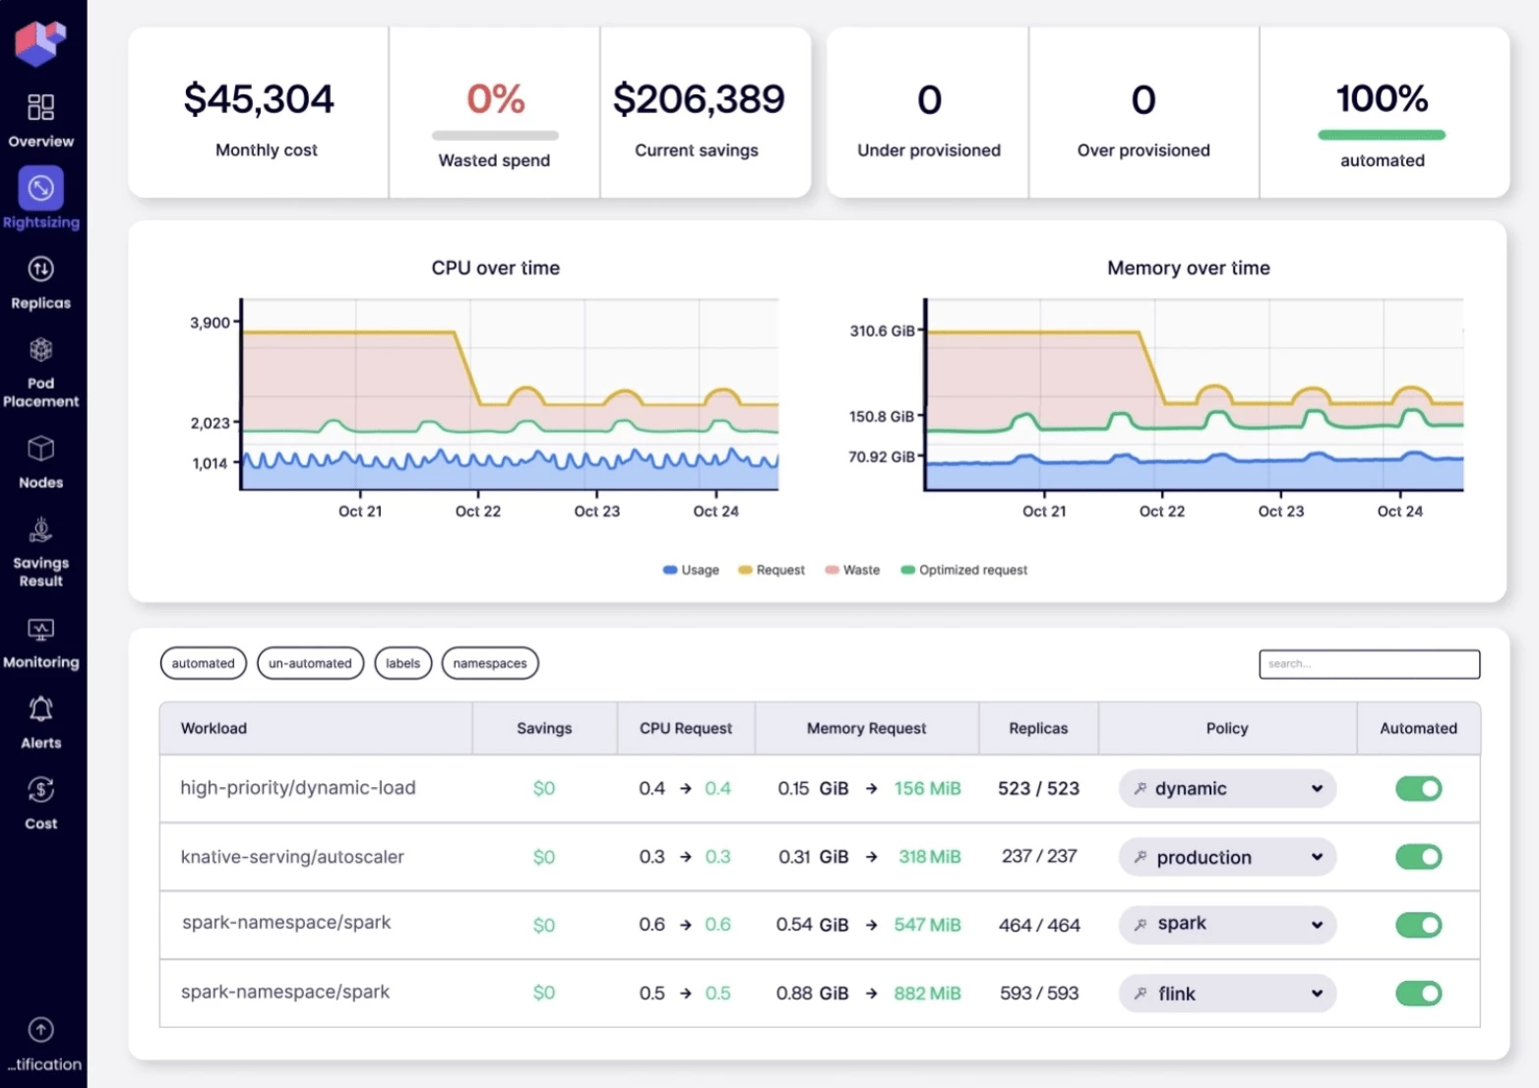Image resolution: width=1539 pixels, height=1088 pixels.
Task: Sort by Savings column header
Action: 544,728
